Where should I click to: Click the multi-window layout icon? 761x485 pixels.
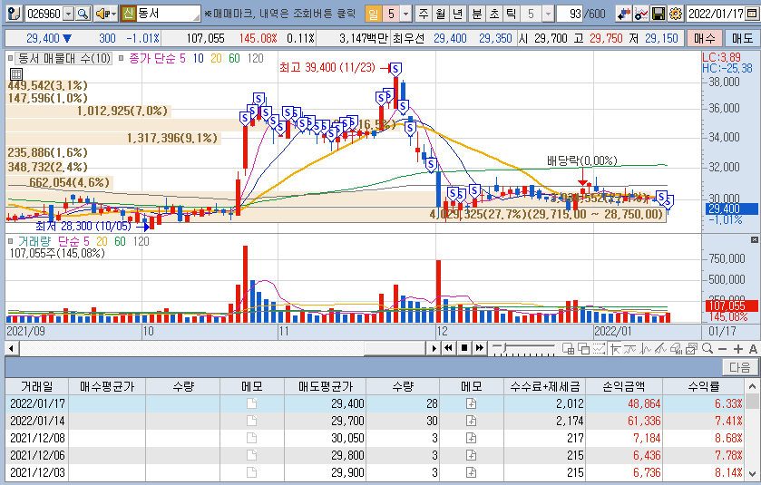568,348
